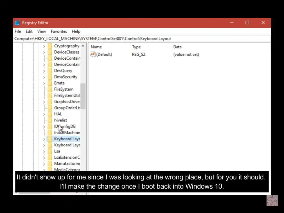The width and height of the screenshot is (284, 213).
Task: Click the DevQuery folder icon
Action: point(50,71)
